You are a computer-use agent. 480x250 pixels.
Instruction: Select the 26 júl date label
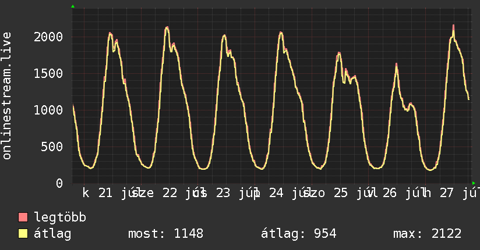pos(401,193)
